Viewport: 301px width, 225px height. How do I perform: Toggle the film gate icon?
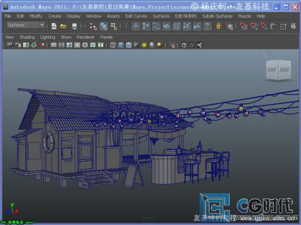[61, 45]
